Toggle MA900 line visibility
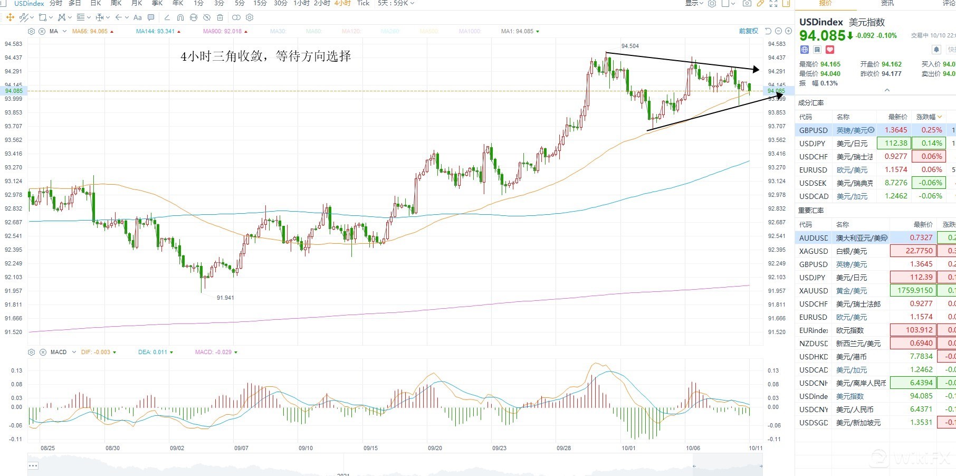The height and width of the screenshot is (476, 956). pyautogui.click(x=225, y=31)
